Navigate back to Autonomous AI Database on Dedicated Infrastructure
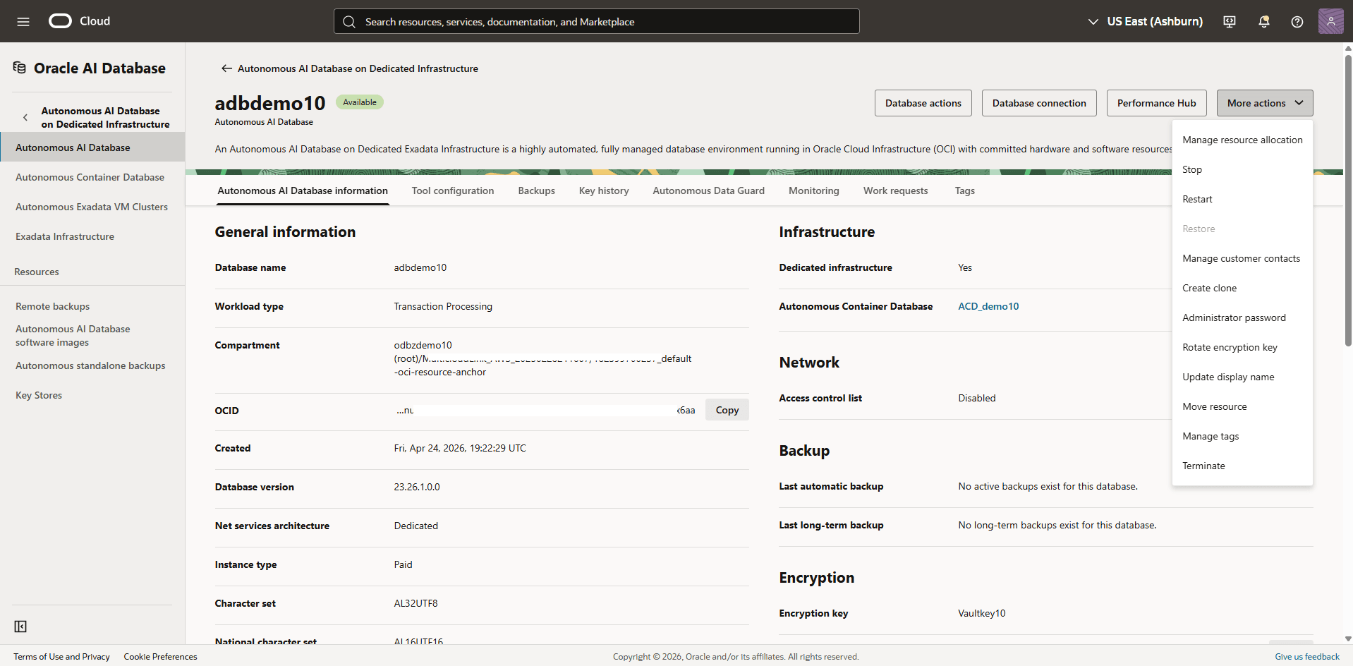Image resolution: width=1353 pixels, height=666 pixels. tap(358, 68)
